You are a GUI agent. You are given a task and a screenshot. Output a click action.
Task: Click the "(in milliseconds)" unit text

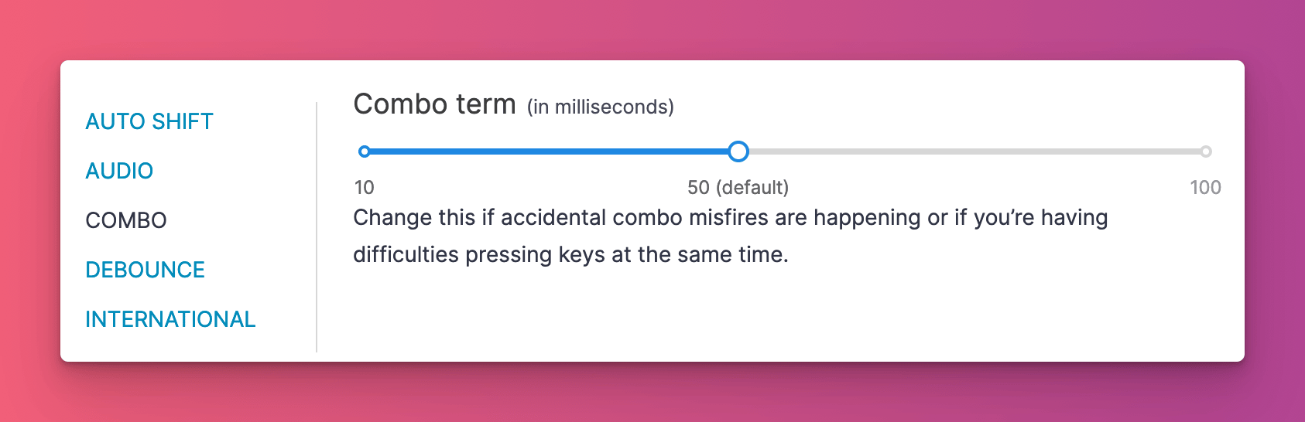[601, 107]
